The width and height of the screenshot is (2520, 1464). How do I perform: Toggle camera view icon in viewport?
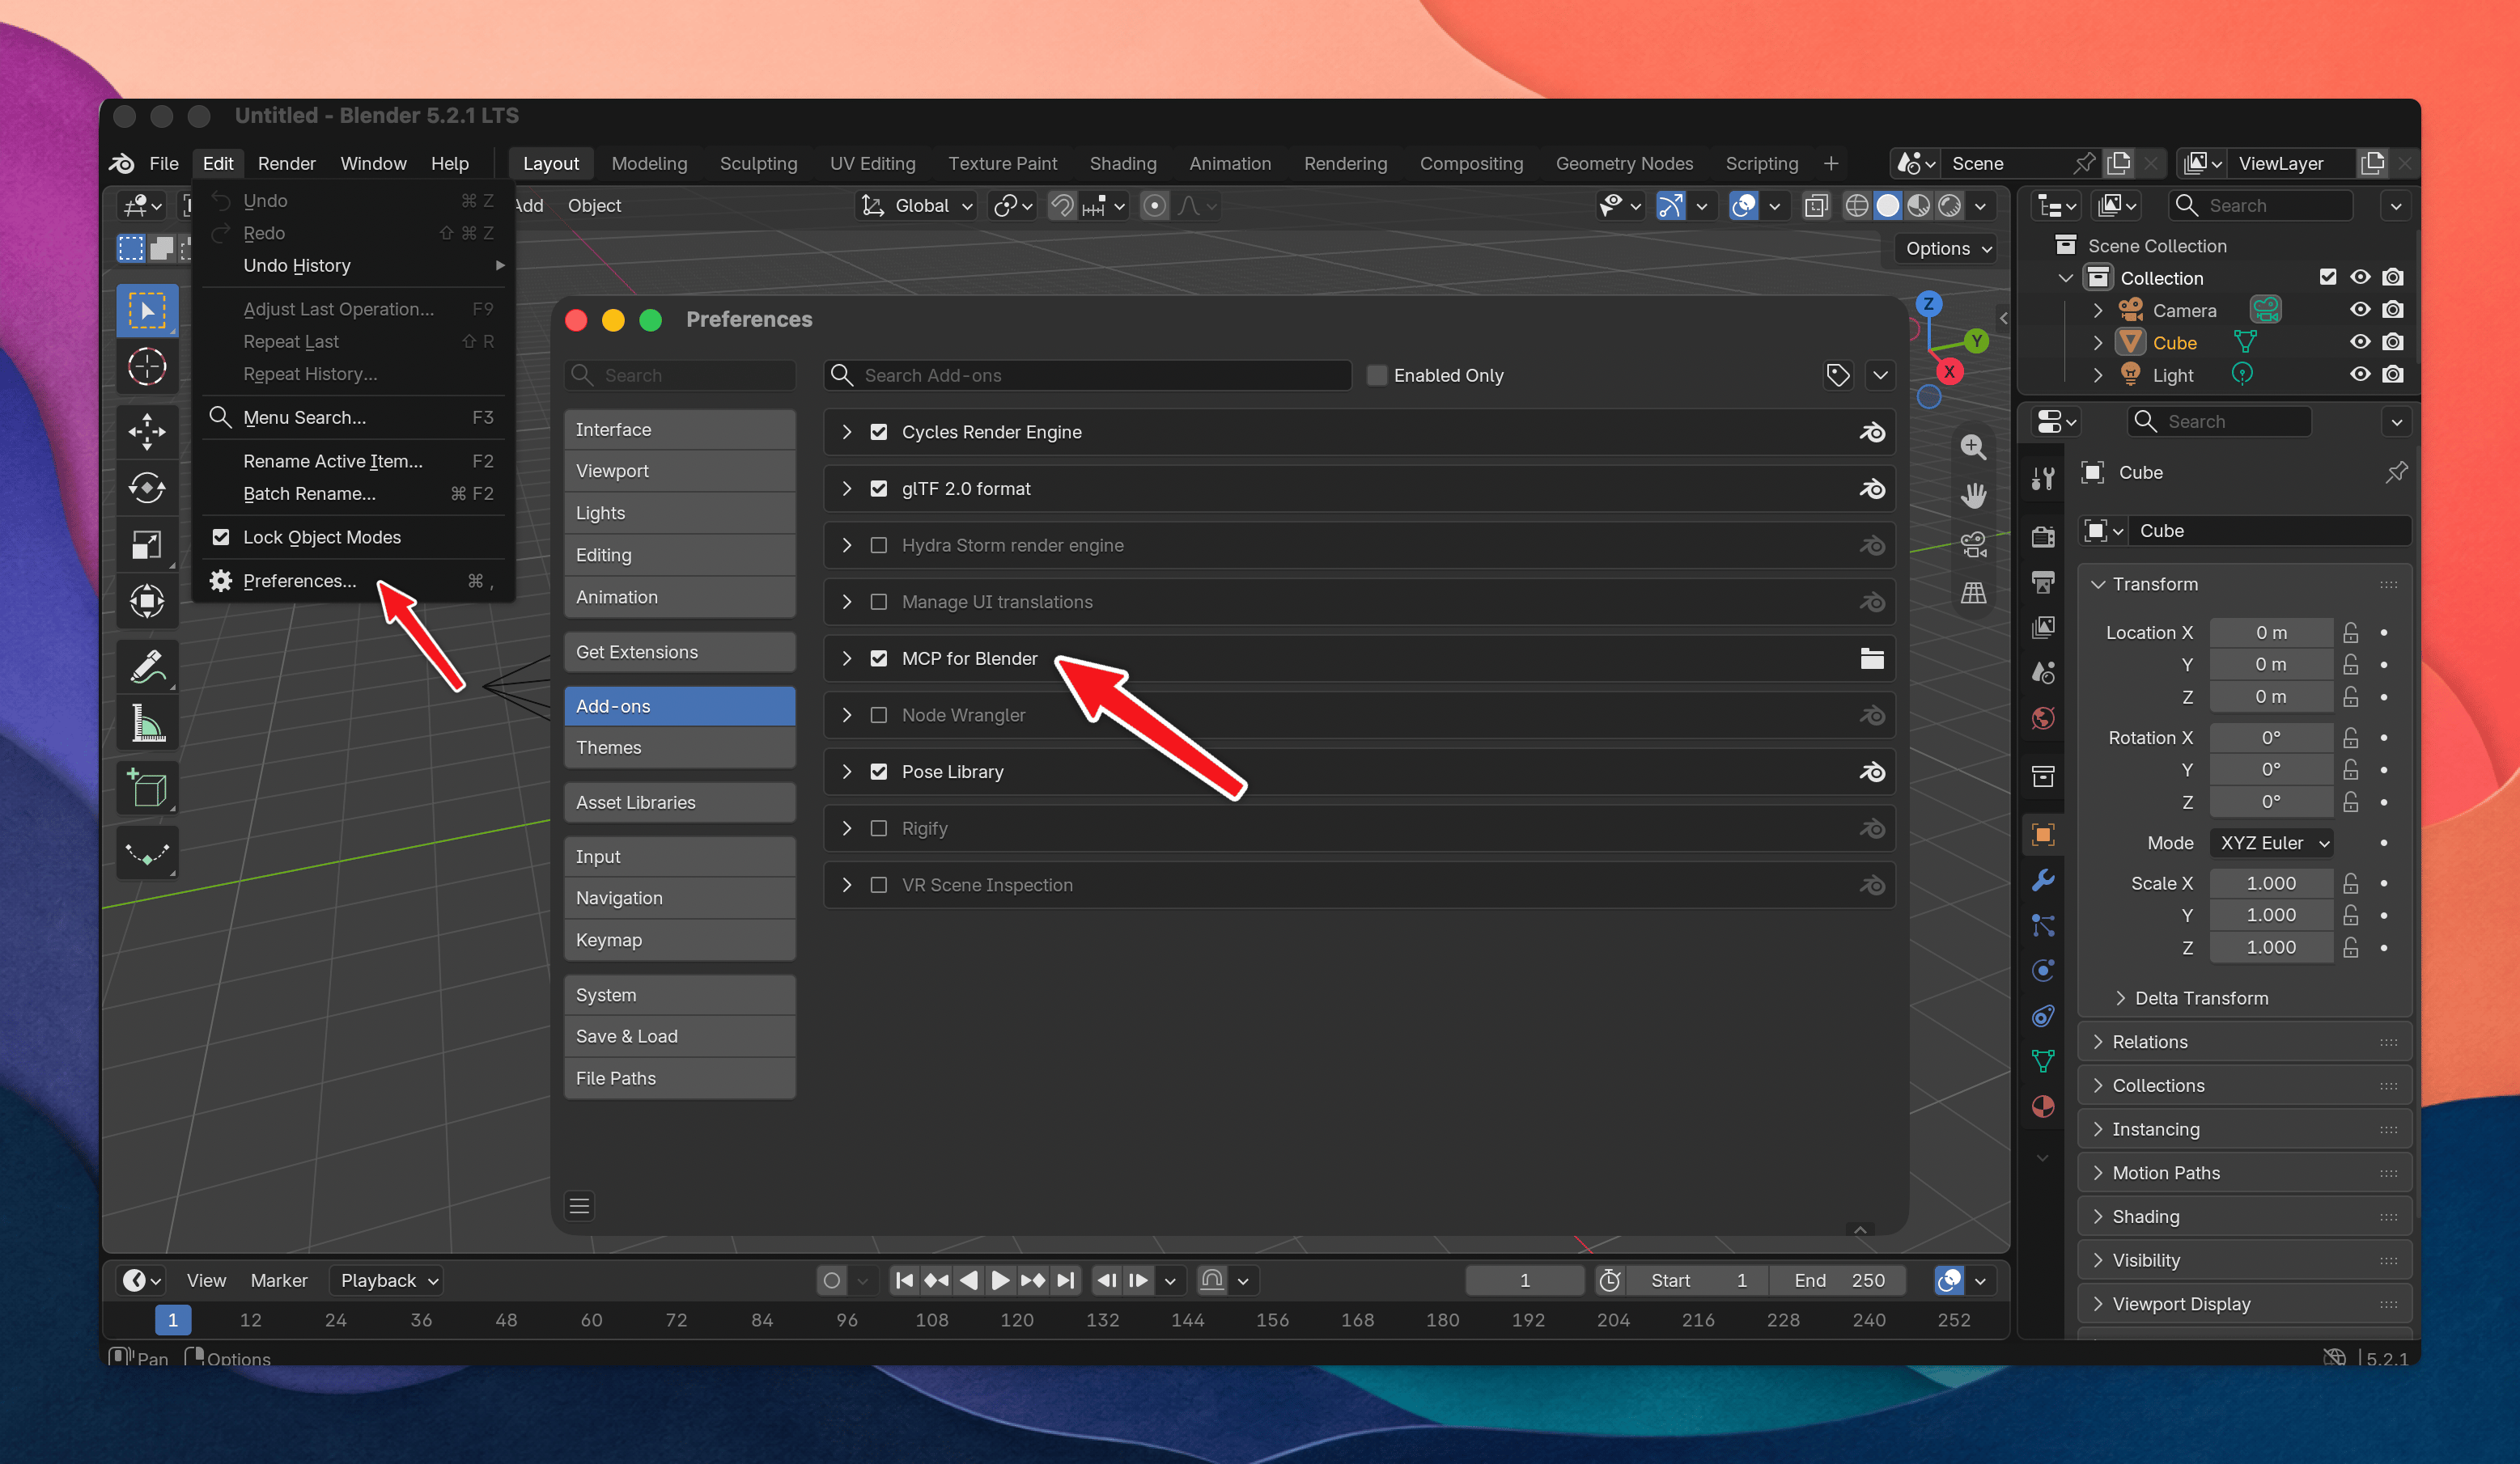tap(1973, 544)
